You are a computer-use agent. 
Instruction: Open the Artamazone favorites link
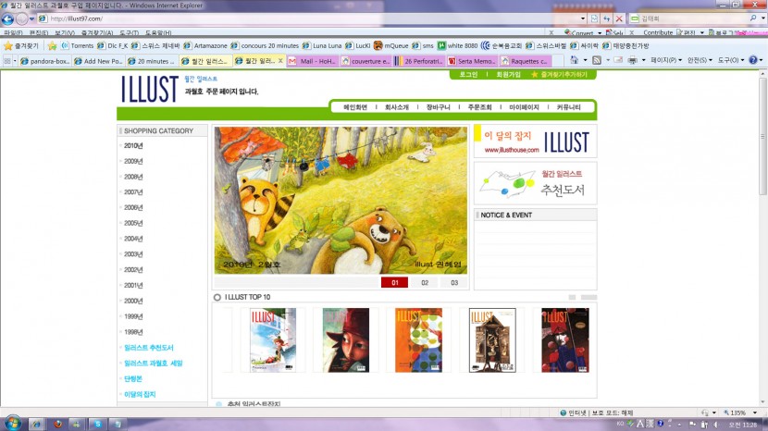click(x=205, y=45)
